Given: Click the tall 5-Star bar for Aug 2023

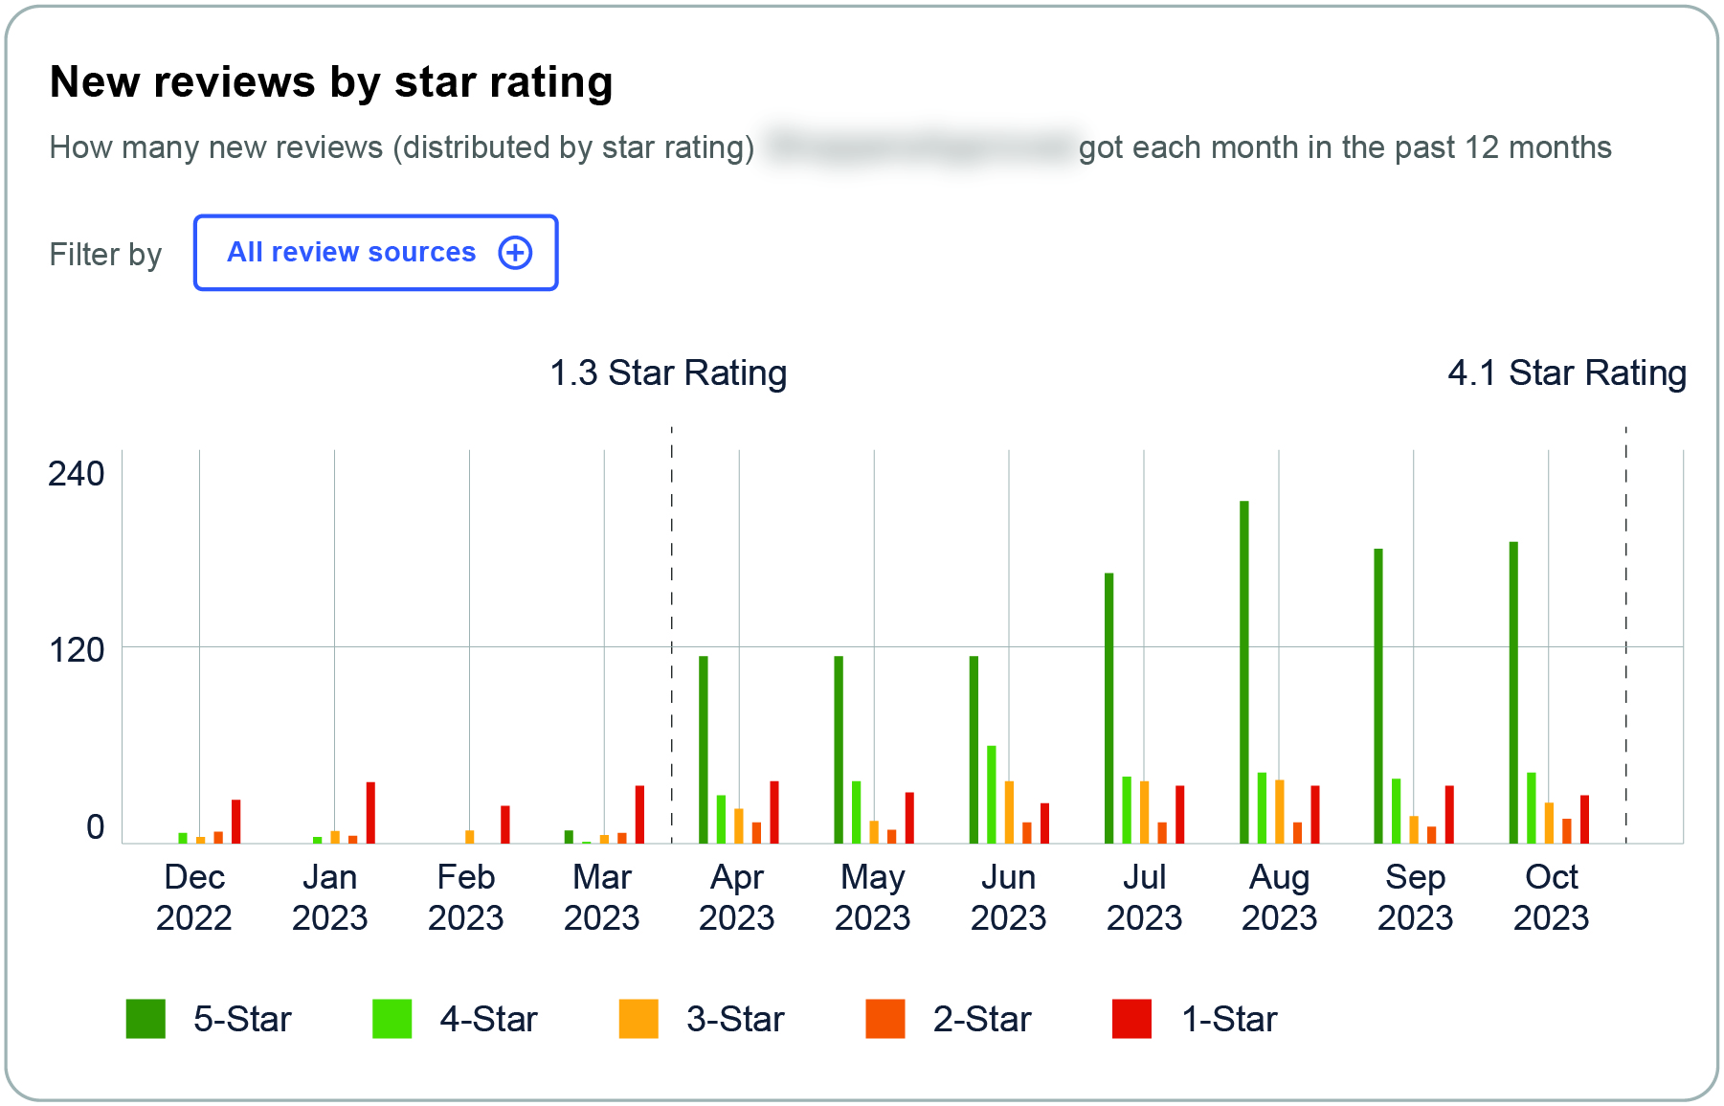Looking at the screenshot, I should click(1243, 670).
